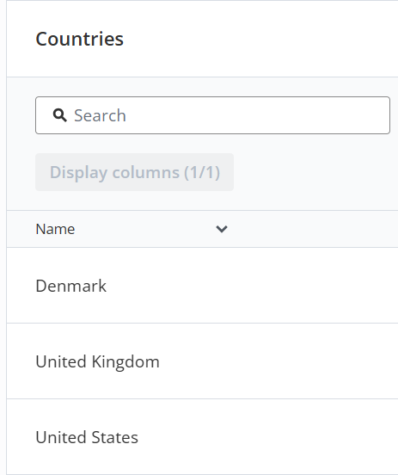Click the Name label in table header

(x=55, y=229)
